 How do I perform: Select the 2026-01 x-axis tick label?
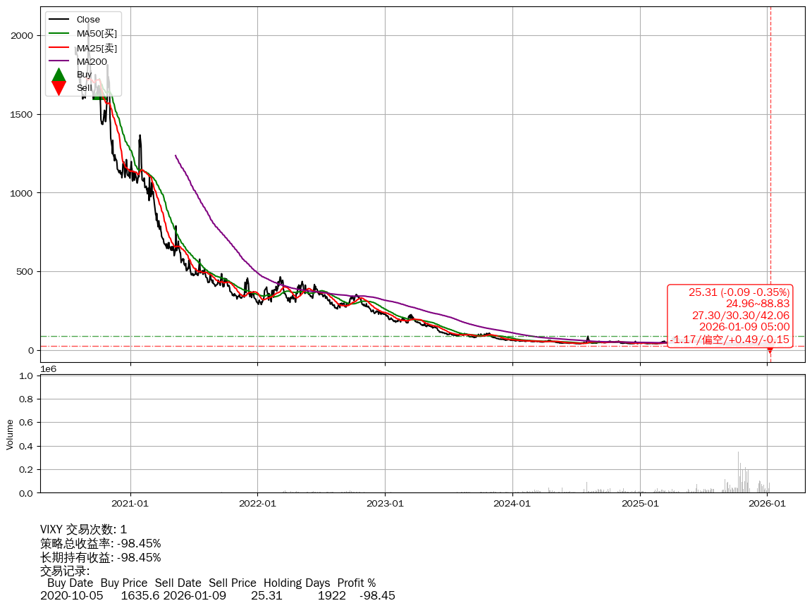point(767,504)
